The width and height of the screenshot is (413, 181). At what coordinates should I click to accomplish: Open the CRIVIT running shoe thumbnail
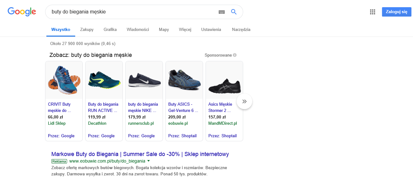(x=64, y=80)
